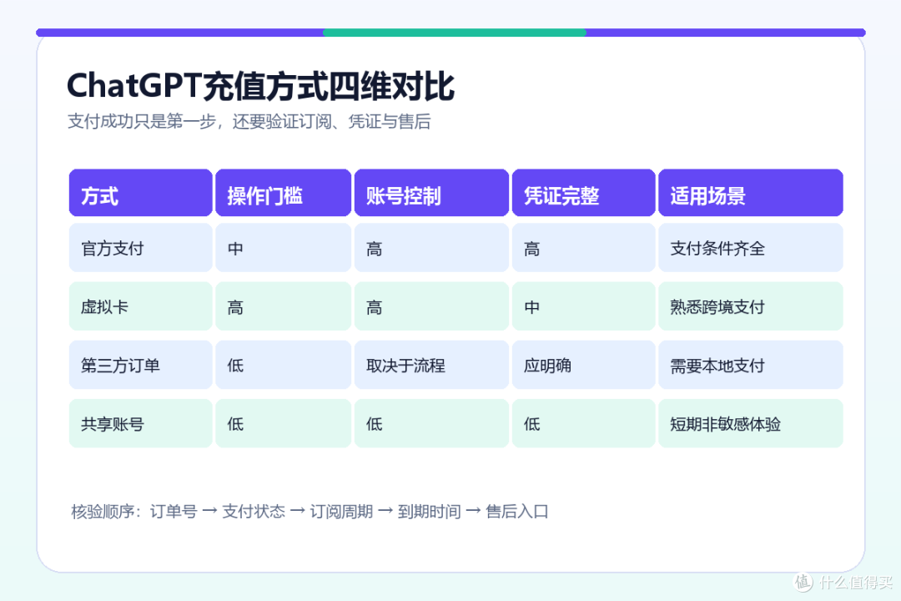
Task: Select the "适用场景" column header
Action: coord(751,193)
